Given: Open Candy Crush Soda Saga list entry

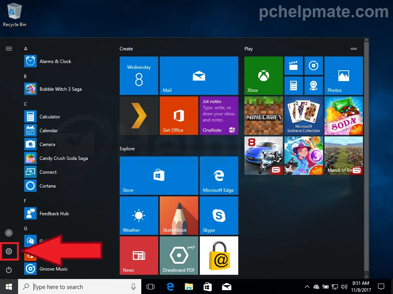Looking at the screenshot, I should pyautogui.click(x=56, y=158).
